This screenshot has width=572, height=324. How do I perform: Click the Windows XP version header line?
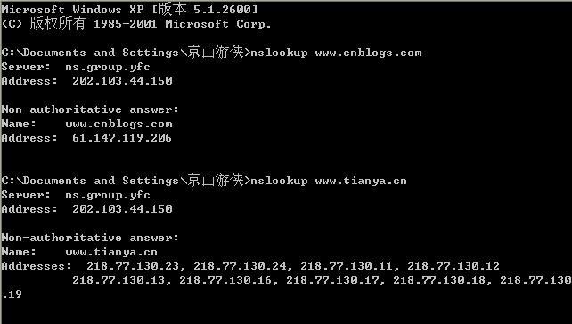[129, 10]
